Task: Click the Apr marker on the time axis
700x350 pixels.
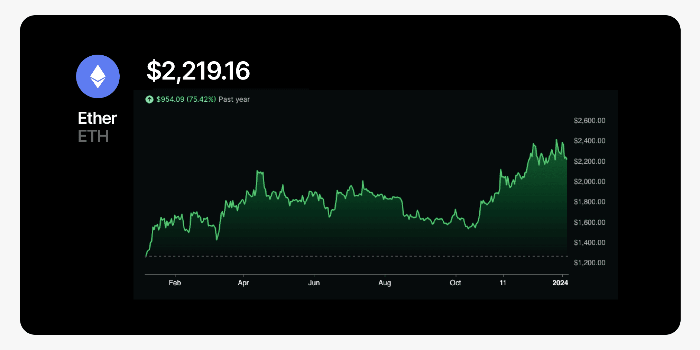Action: tap(243, 283)
